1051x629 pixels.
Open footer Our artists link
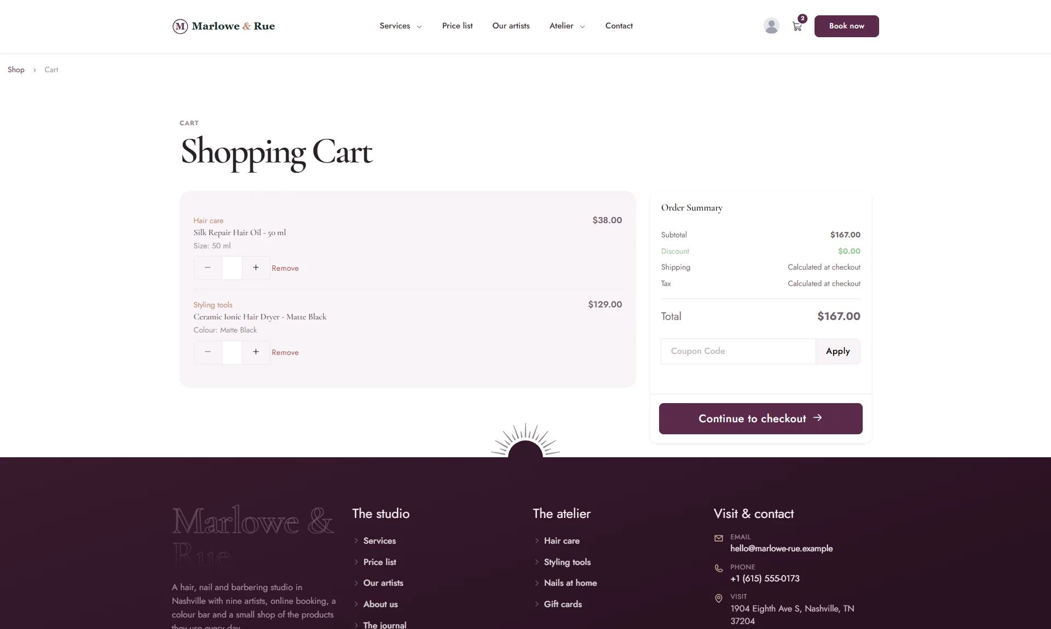tap(383, 583)
